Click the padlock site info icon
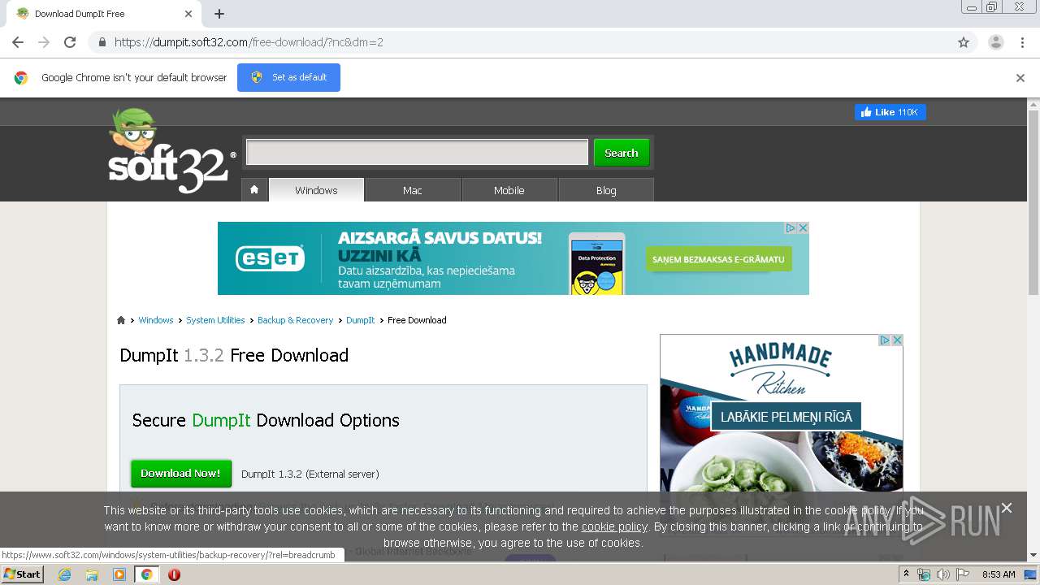 (x=102, y=42)
